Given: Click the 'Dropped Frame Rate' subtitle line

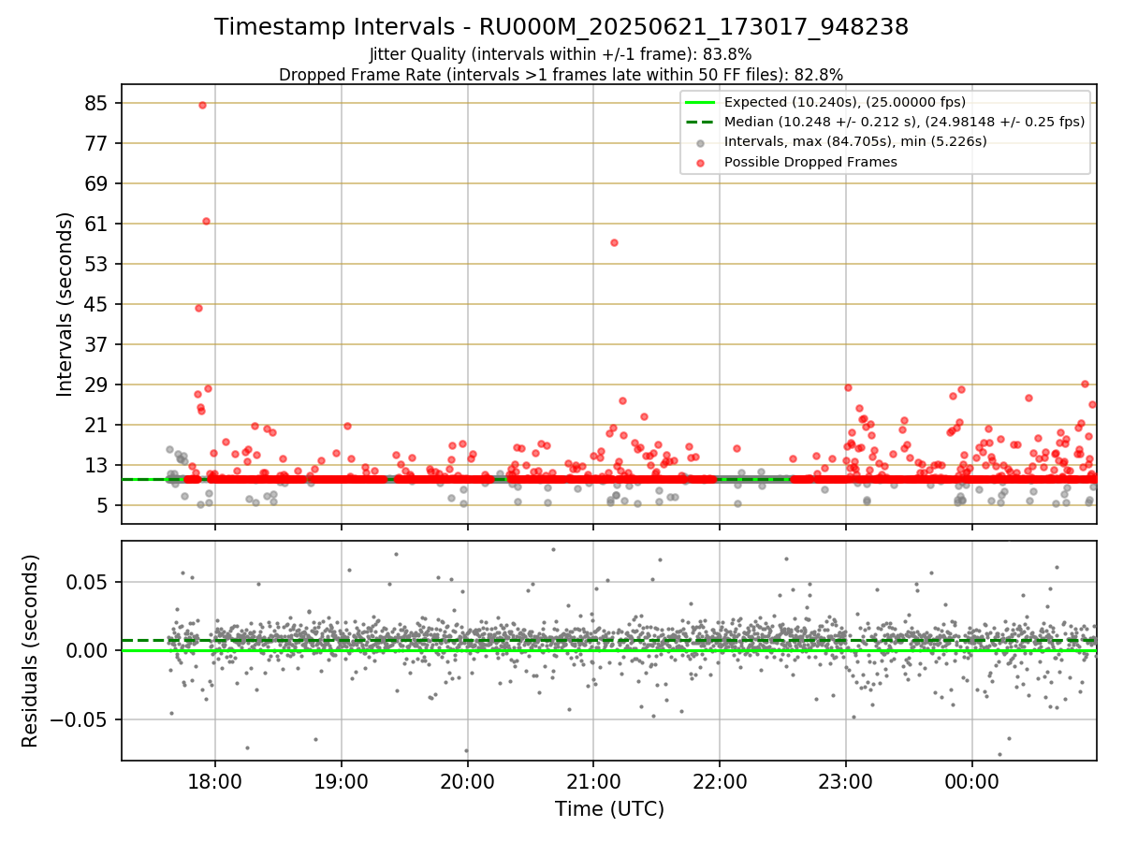Looking at the screenshot, I should 561,75.
